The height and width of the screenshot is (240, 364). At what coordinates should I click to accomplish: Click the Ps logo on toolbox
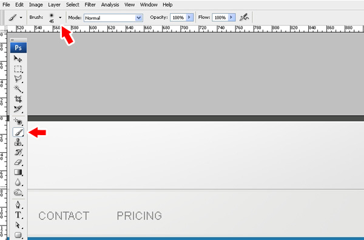[18, 48]
